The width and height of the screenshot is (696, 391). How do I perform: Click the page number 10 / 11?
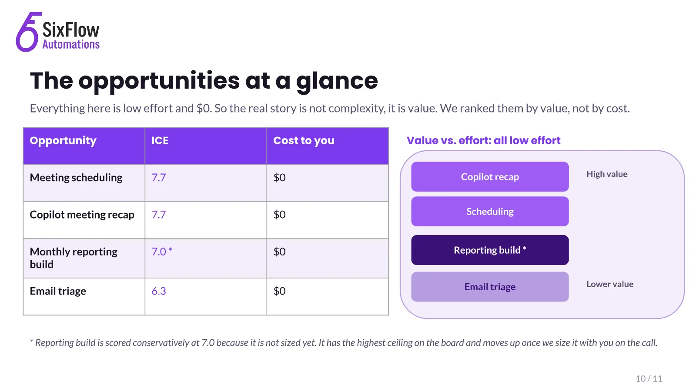click(x=649, y=379)
